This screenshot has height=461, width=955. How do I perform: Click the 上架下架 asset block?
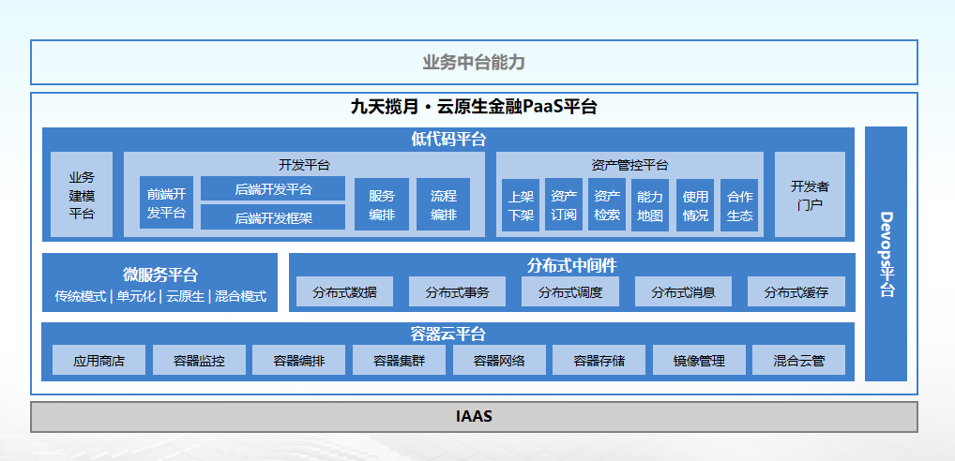click(x=521, y=205)
